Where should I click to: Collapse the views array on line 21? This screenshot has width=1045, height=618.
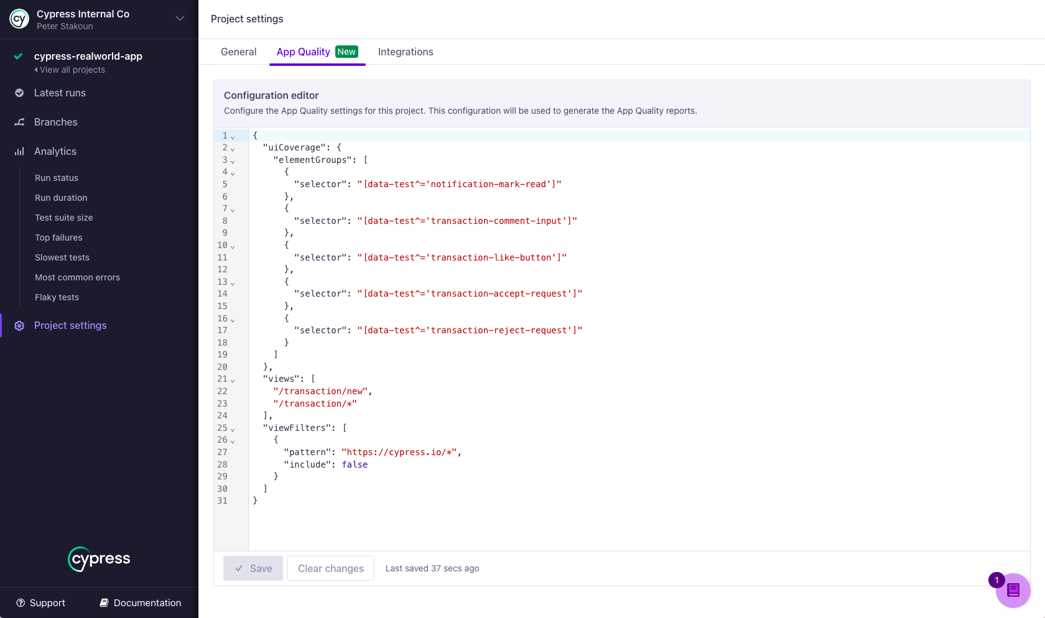click(233, 380)
